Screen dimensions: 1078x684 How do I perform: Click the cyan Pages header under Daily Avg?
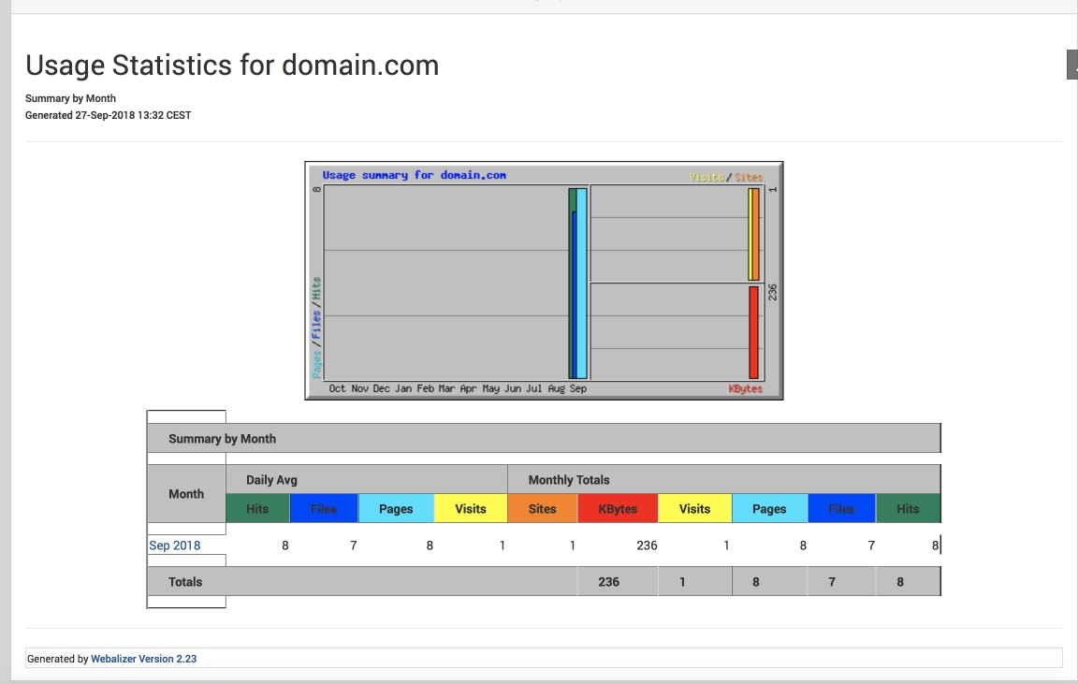tap(396, 509)
